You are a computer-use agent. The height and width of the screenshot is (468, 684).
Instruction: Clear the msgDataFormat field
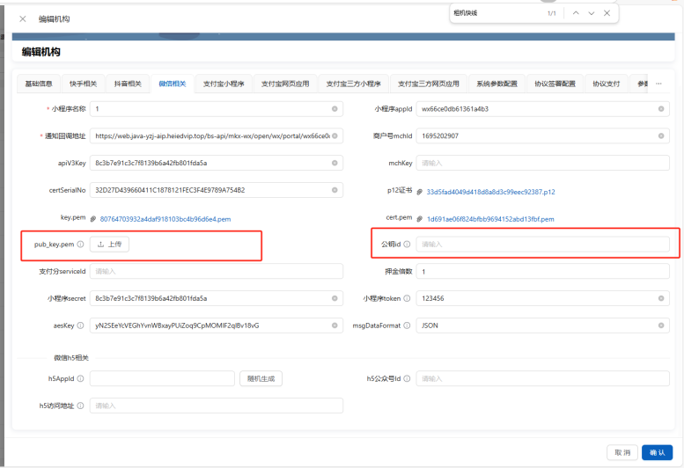click(661, 325)
